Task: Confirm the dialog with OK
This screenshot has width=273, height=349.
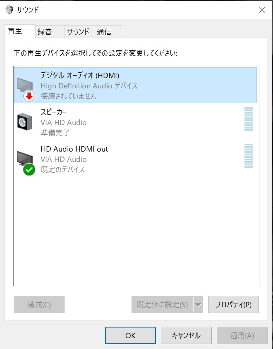Action: tap(130, 335)
